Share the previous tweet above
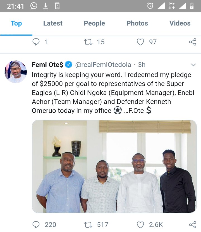The height and width of the screenshot is (232, 201). click(x=193, y=42)
